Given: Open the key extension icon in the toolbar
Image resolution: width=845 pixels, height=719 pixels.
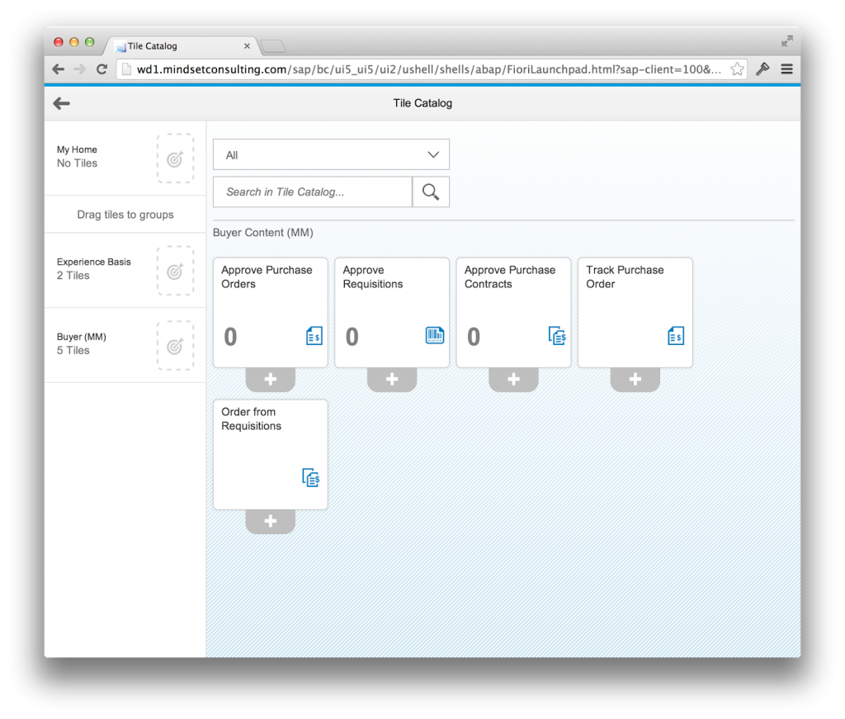Looking at the screenshot, I should [x=762, y=69].
